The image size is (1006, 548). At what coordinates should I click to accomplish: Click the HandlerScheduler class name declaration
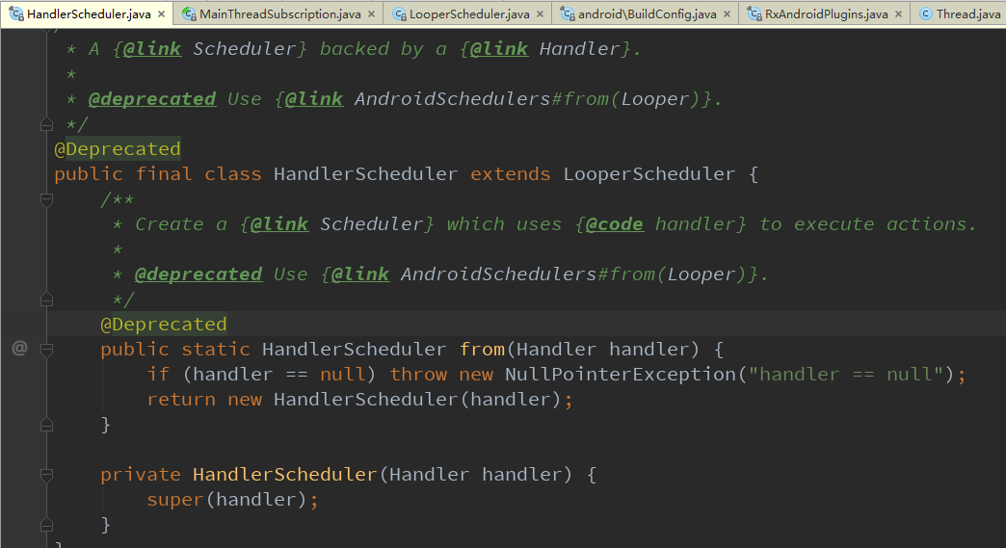[x=366, y=173]
